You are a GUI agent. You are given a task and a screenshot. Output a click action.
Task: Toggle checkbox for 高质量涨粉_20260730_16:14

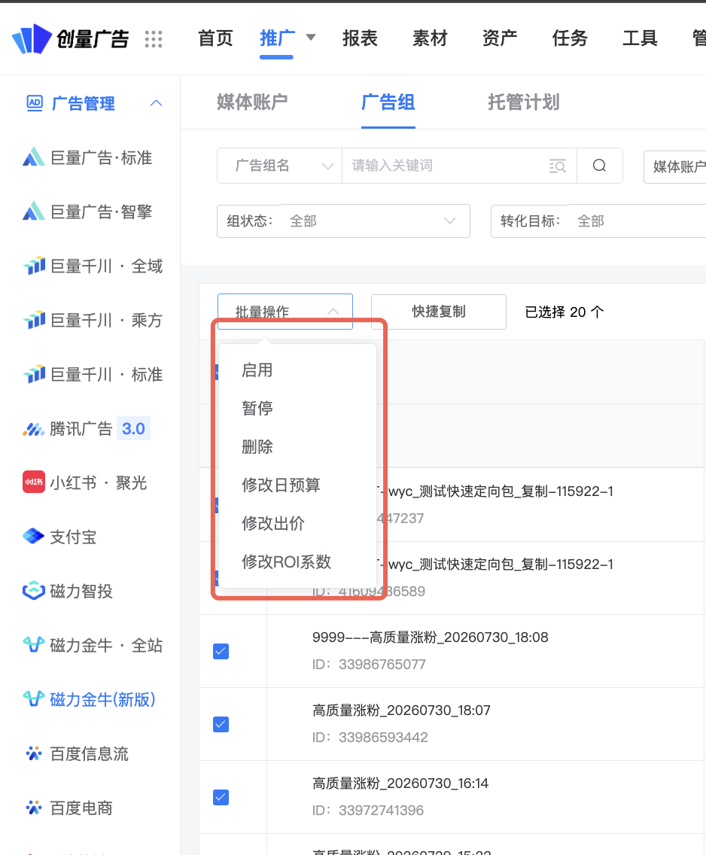pos(221,798)
